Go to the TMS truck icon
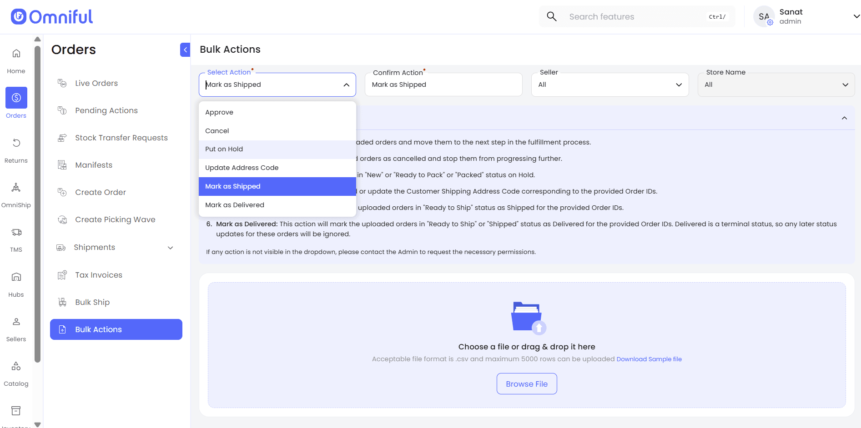Screen dimensions: 861x428 pyautogui.click(x=16, y=232)
